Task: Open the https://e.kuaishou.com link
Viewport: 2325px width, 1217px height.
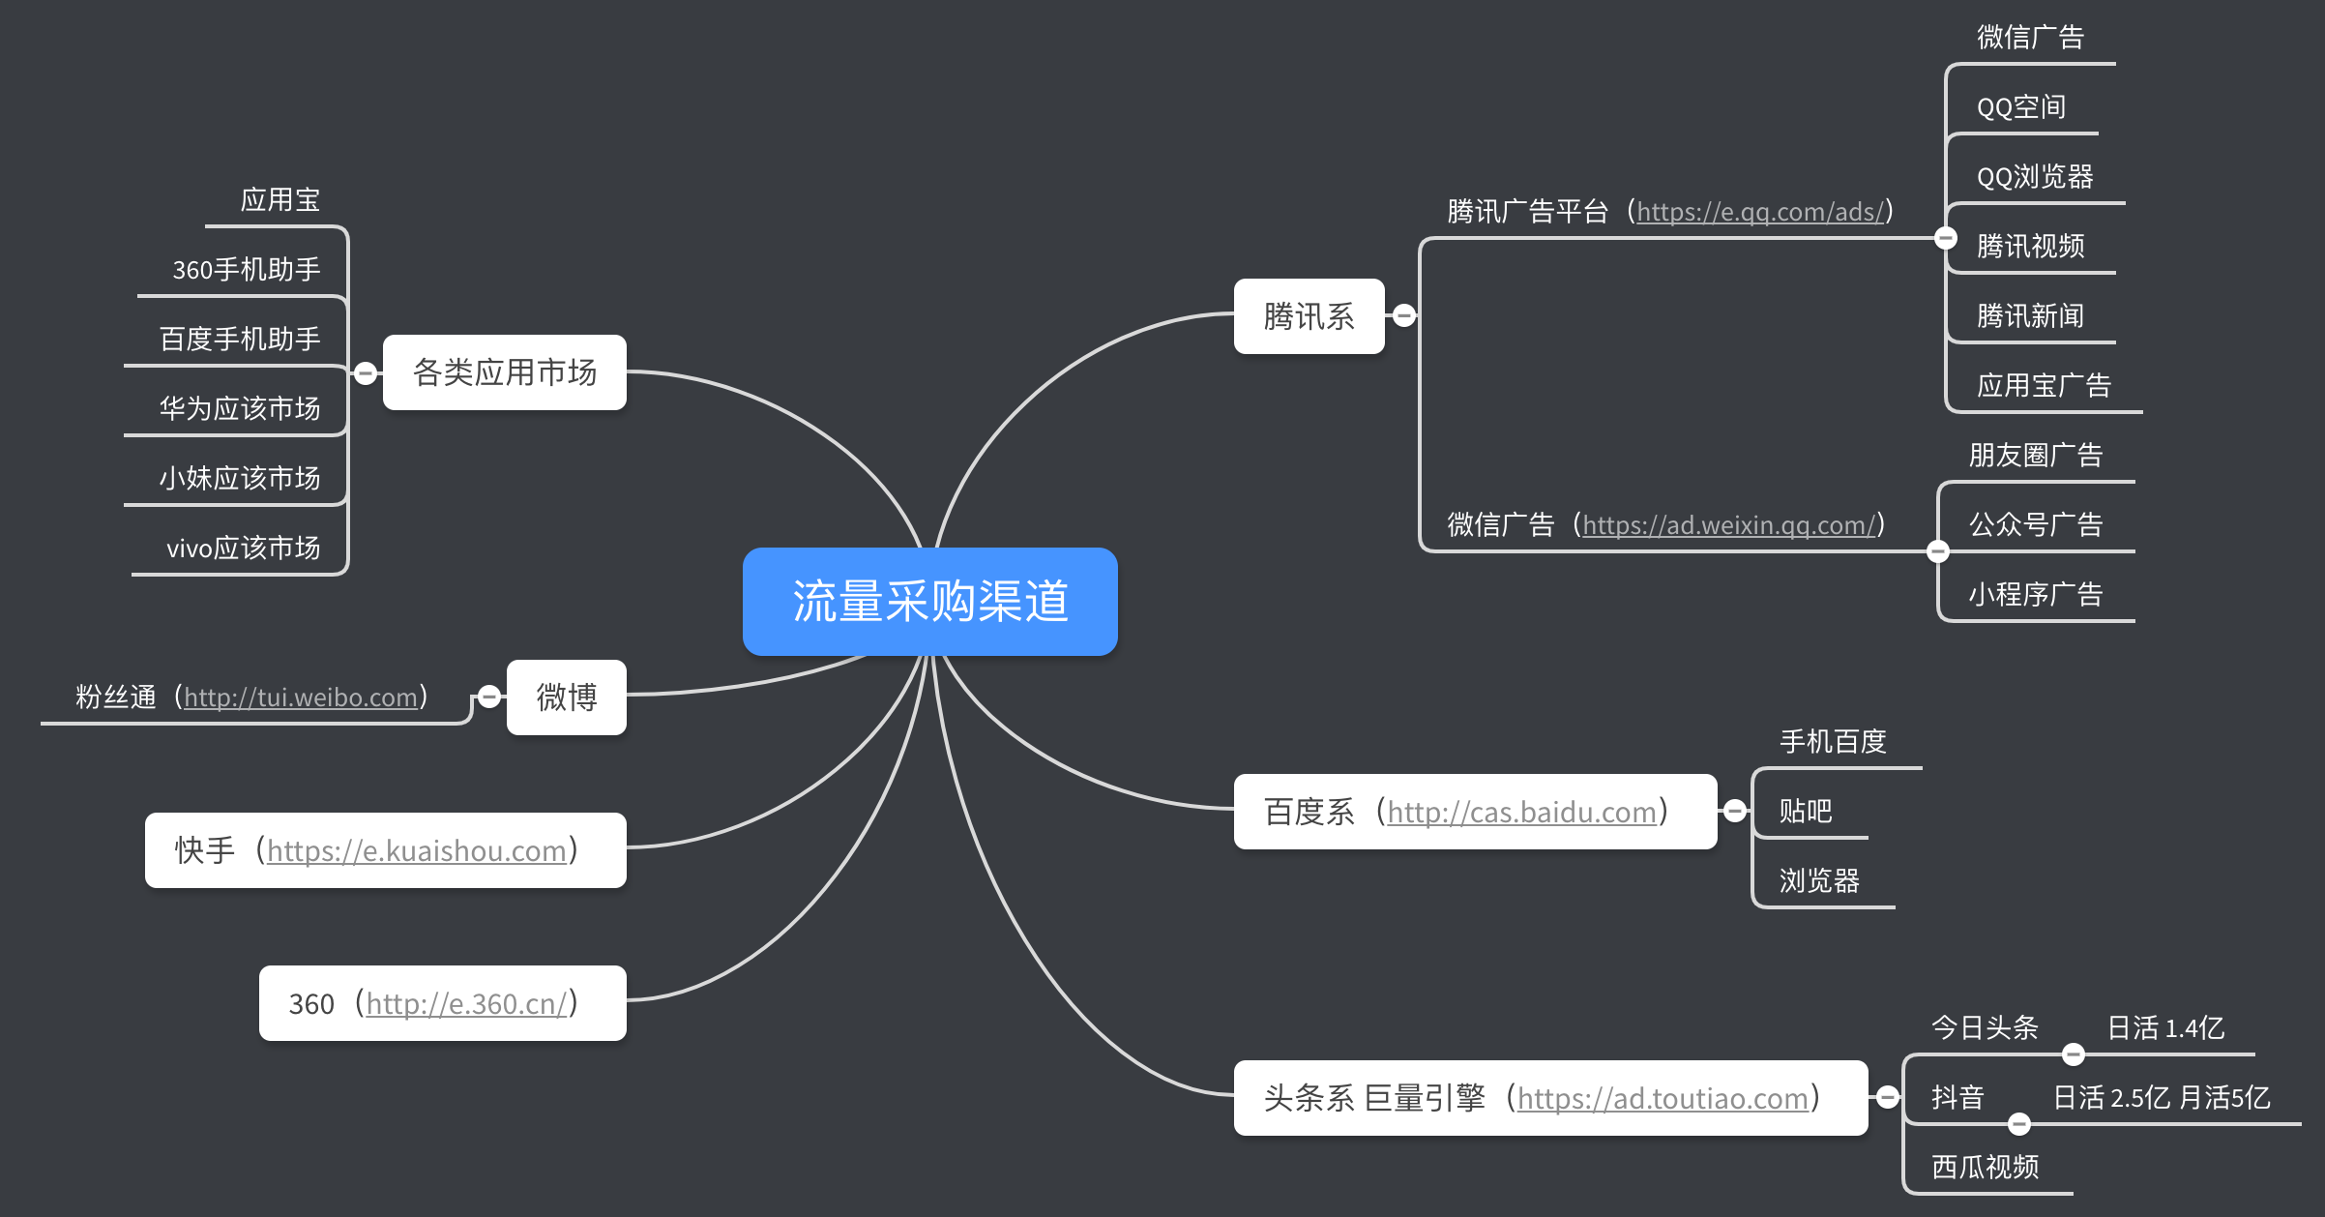Action: (417, 850)
